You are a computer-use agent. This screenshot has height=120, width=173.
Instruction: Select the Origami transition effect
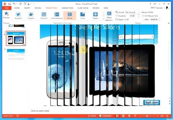tap(31, 15)
